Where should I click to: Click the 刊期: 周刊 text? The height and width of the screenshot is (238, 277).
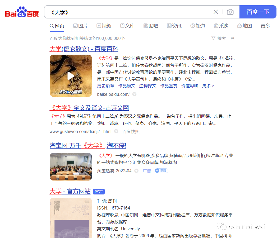107,201
